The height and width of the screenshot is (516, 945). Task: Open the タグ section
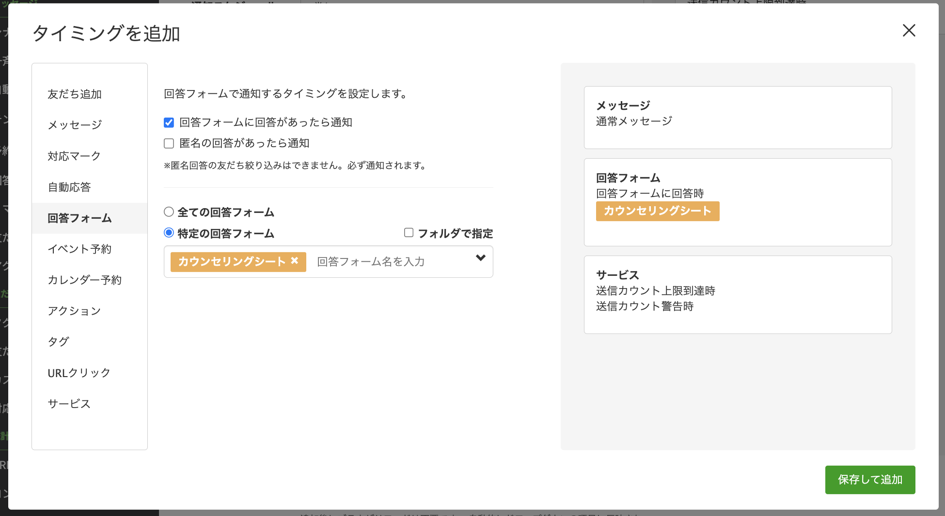click(x=58, y=341)
